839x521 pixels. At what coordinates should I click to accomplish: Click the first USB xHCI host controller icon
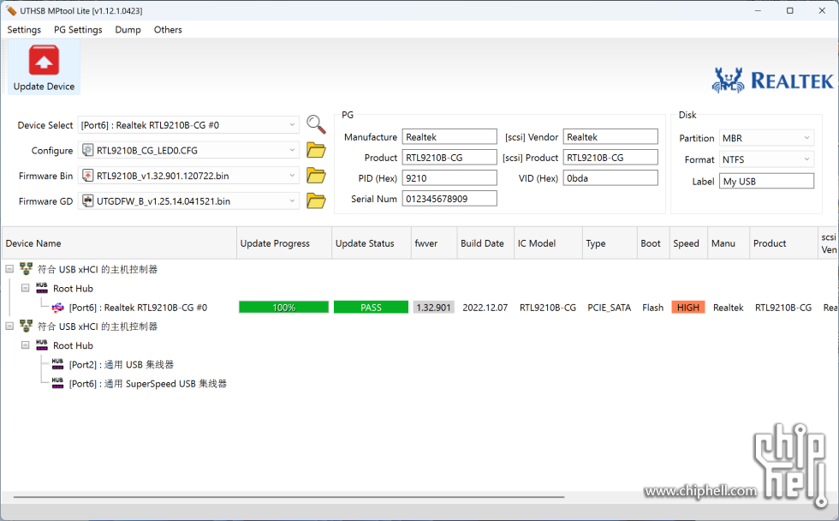tap(26, 269)
